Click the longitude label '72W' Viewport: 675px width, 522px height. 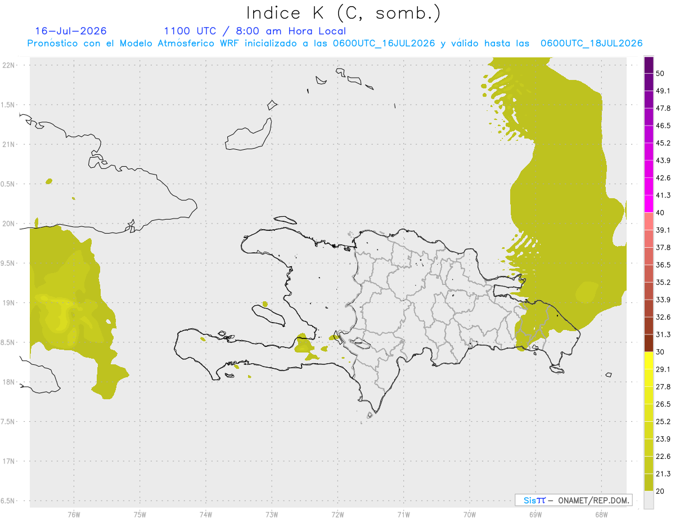pyautogui.click(x=337, y=514)
